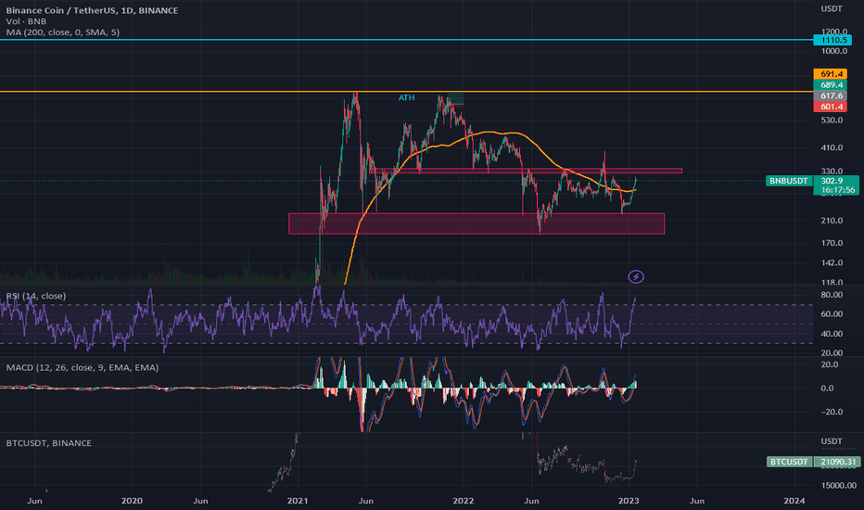Select the purple RSI line plot
864x510 pixels.
pos(318,320)
